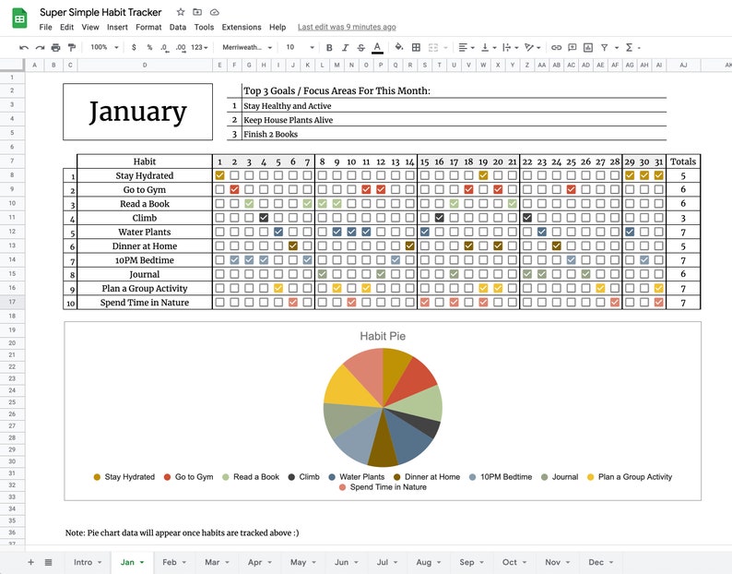The image size is (732, 574).
Task: Open the Extensions menu
Action: 242,27
